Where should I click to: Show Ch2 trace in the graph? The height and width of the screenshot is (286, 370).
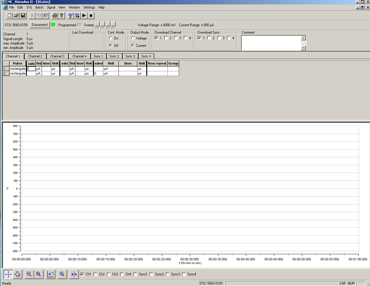point(95,274)
